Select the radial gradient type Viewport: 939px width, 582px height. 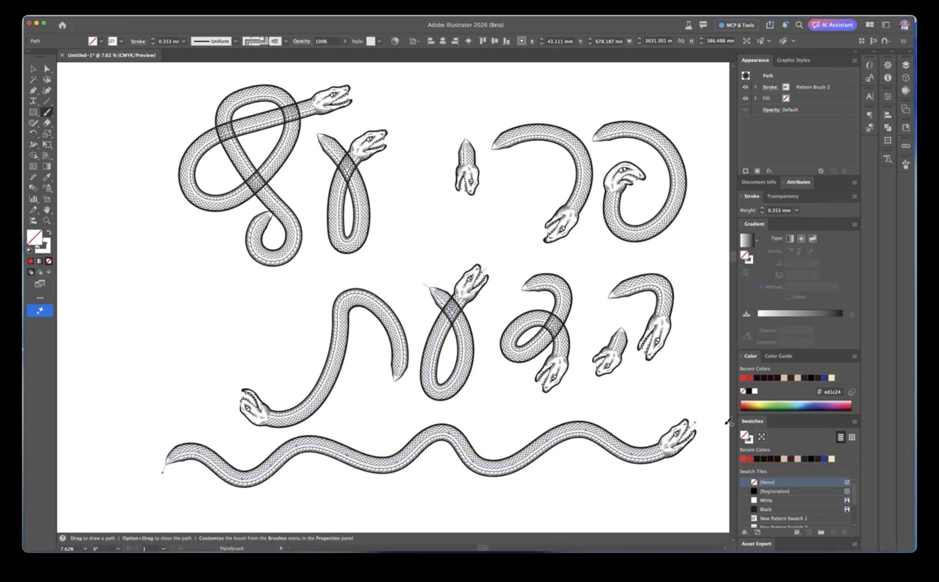(x=801, y=238)
